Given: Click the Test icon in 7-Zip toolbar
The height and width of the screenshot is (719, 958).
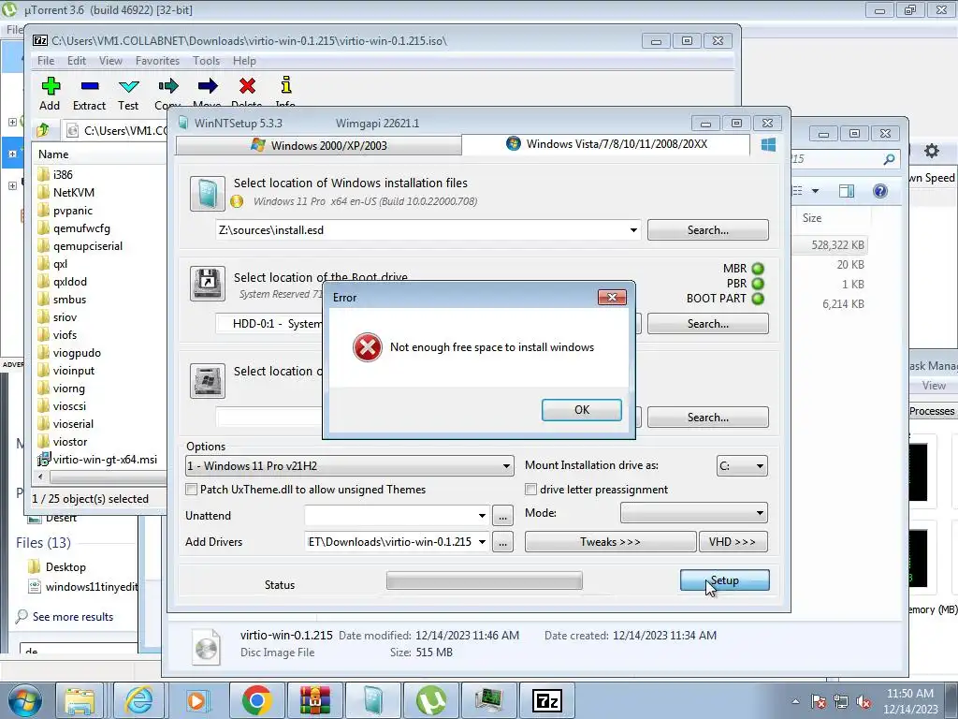Looking at the screenshot, I should click(x=129, y=86).
